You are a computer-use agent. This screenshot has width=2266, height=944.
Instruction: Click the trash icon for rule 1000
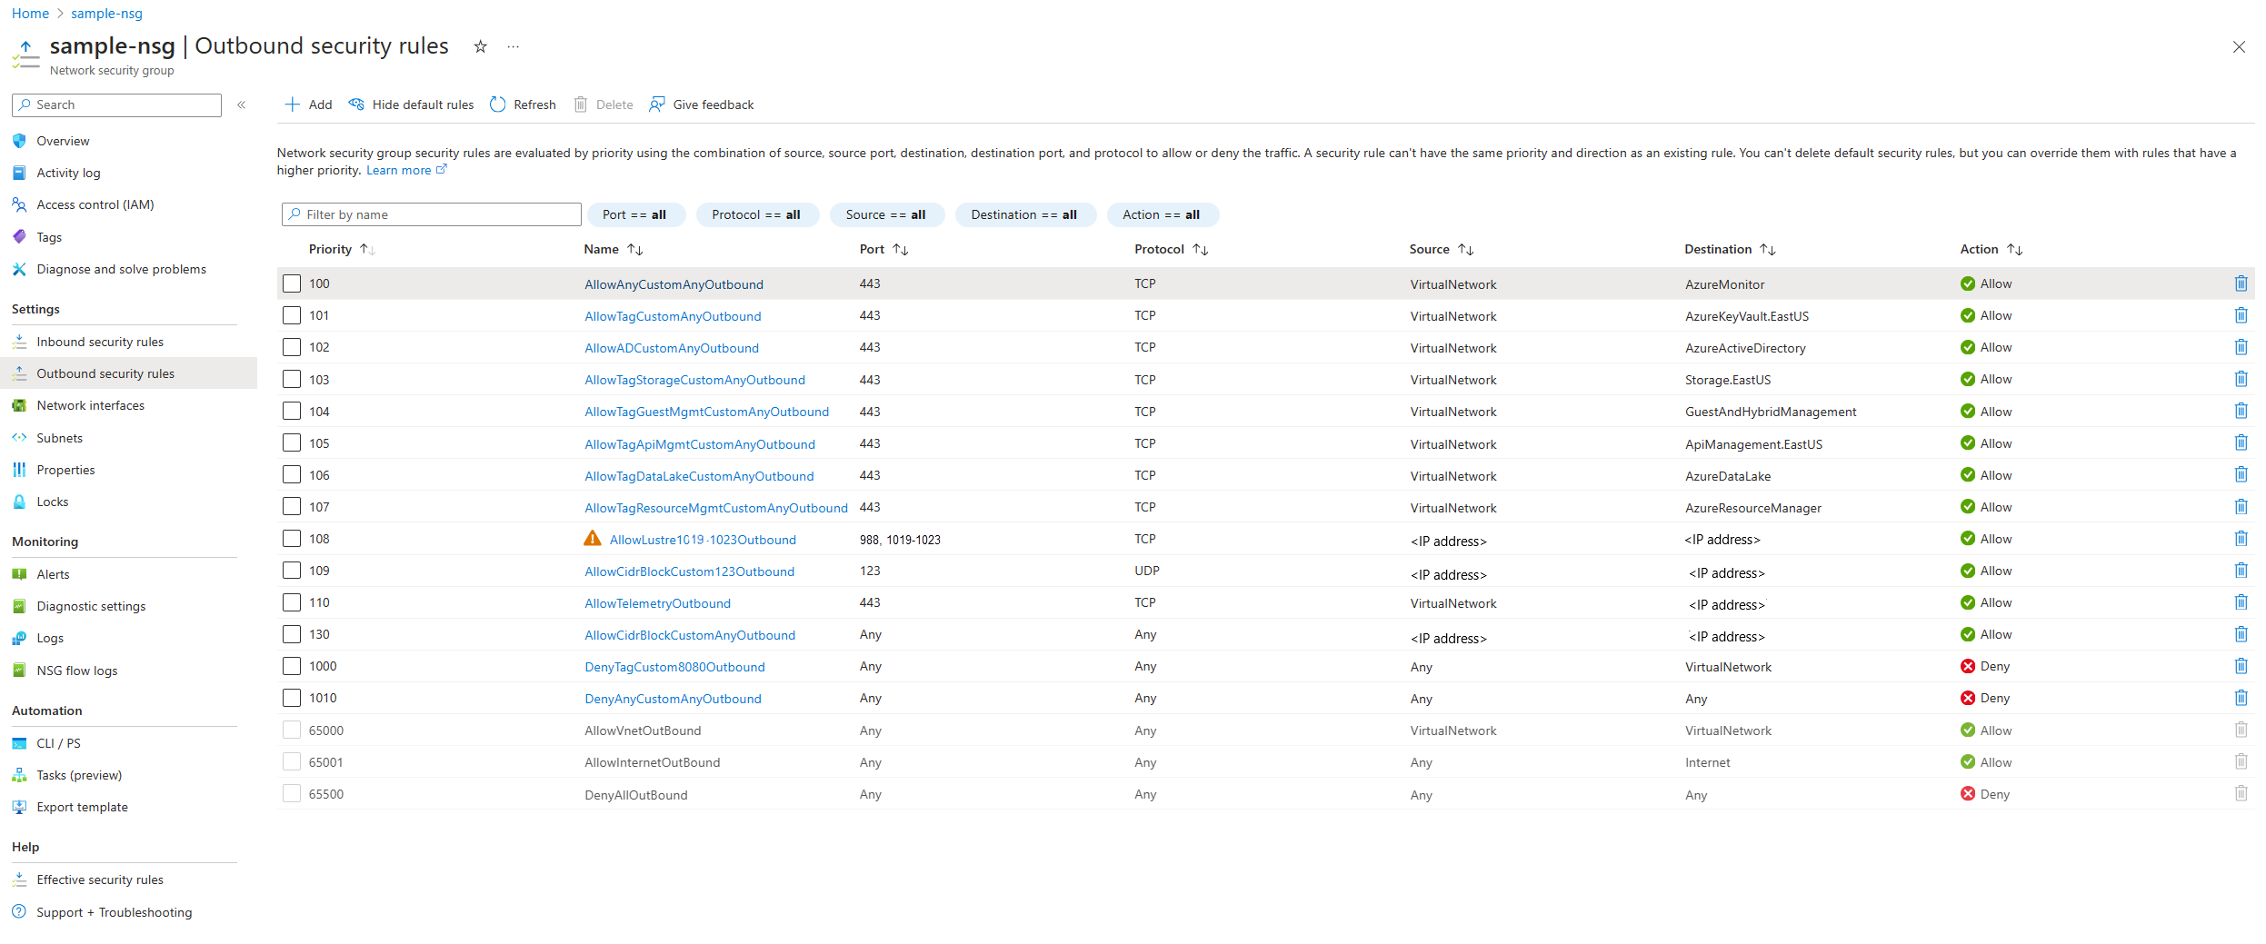2241,666
